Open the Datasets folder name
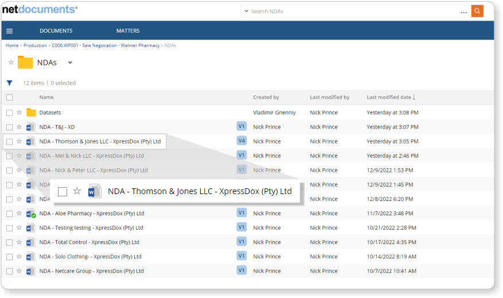Viewport: 503px width, 298px height. tap(50, 113)
